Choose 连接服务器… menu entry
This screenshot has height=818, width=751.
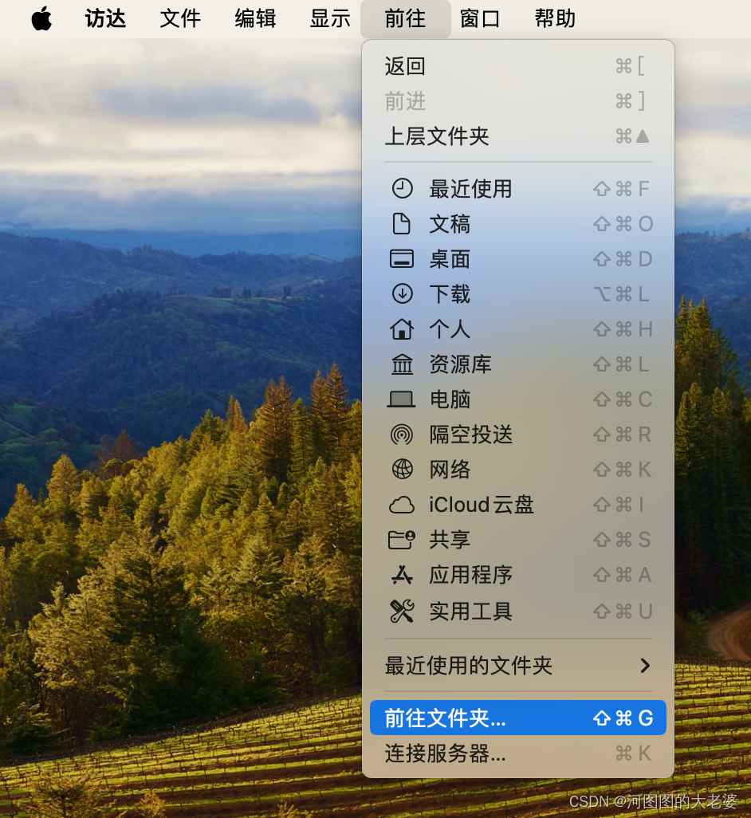click(518, 753)
